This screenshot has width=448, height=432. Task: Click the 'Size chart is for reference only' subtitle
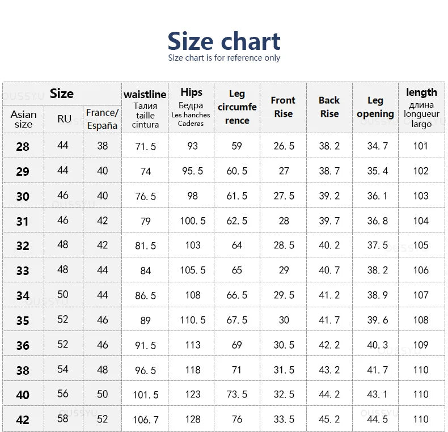tap(224, 58)
